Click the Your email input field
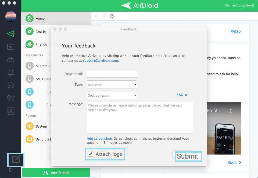 tap(112, 74)
